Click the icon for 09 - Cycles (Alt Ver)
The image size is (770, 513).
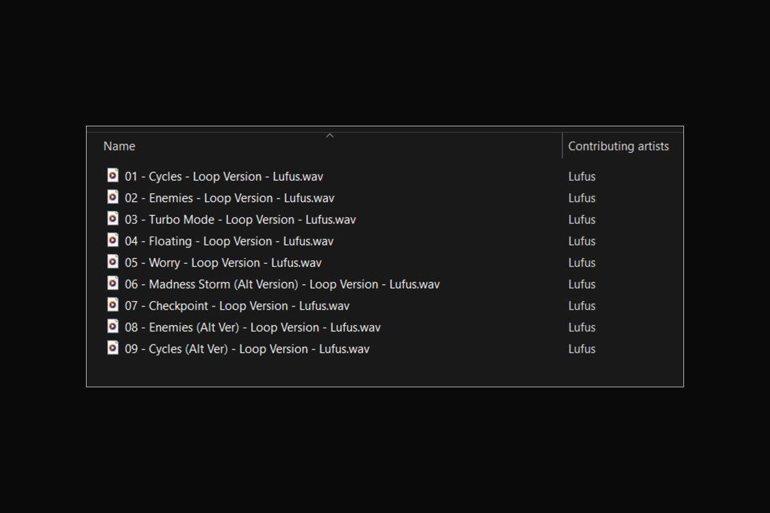point(113,348)
